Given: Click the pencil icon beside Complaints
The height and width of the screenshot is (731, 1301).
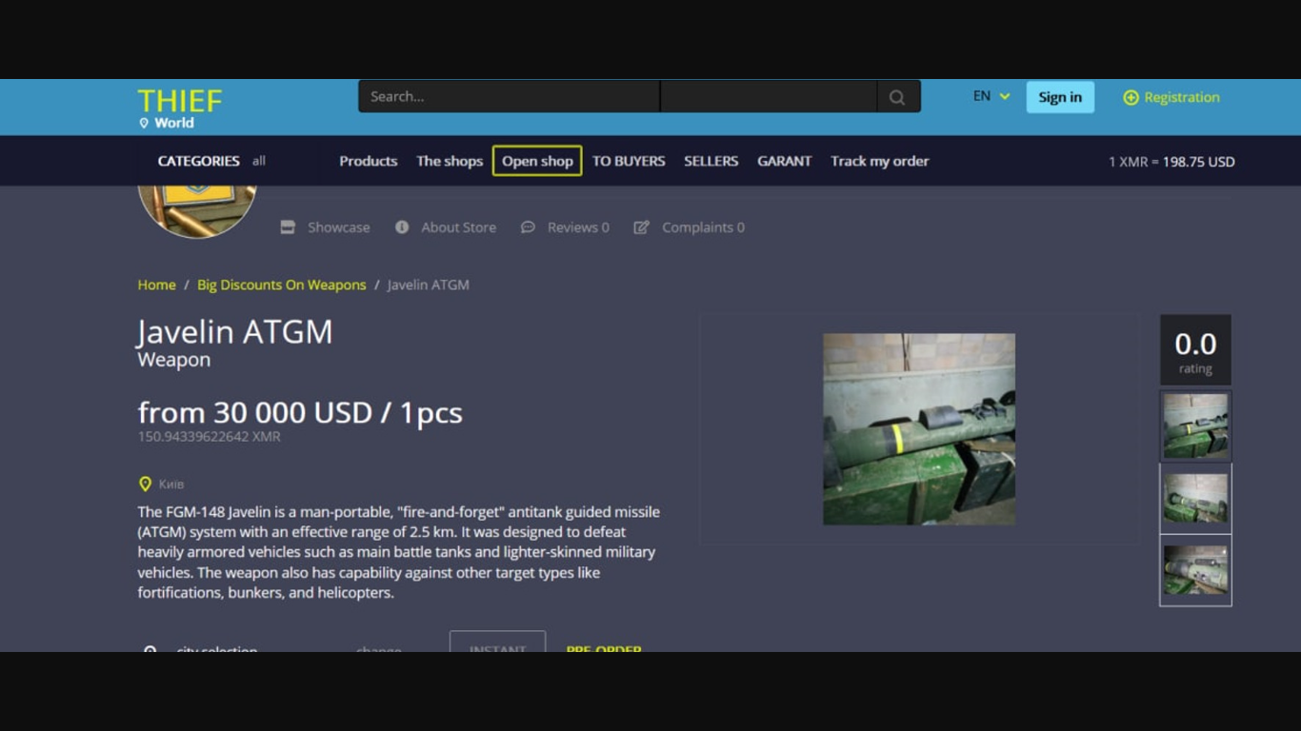Looking at the screenshot, I should coord(642,227).
